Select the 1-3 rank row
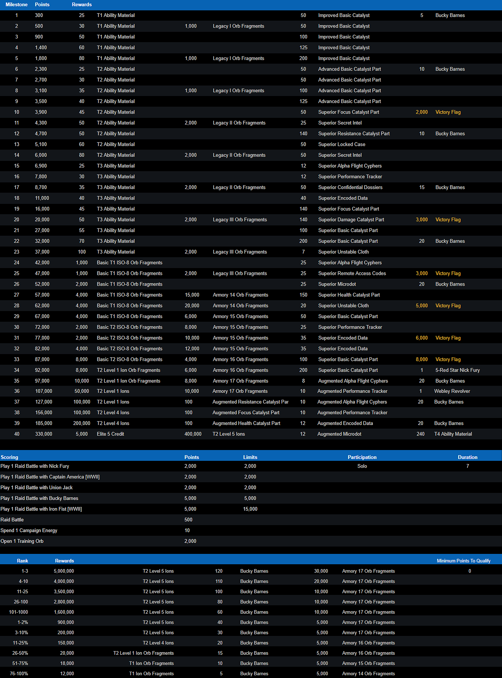The image size is (502, 678). pos(25,571)
